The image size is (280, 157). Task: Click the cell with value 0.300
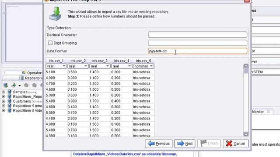[x=122, y=107]
